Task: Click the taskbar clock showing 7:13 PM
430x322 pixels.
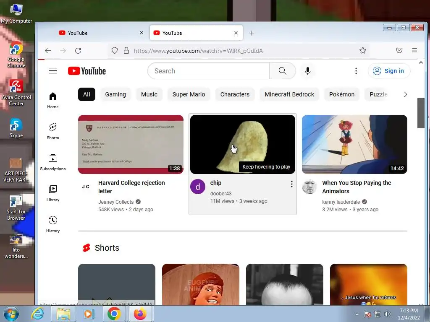Action: click(409, 314)
